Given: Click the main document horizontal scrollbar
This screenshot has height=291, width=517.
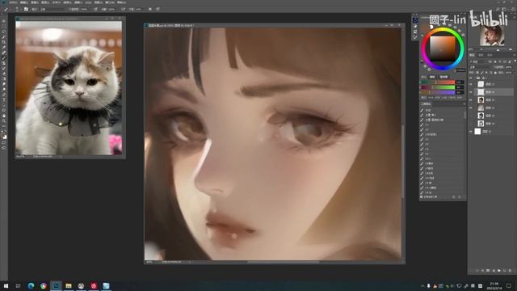Looking at the screenshot, I should pos(284,262).
